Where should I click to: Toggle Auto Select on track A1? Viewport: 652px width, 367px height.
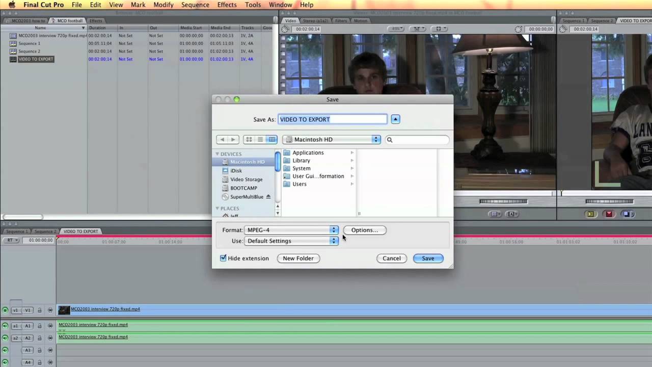tap(50, 326)
